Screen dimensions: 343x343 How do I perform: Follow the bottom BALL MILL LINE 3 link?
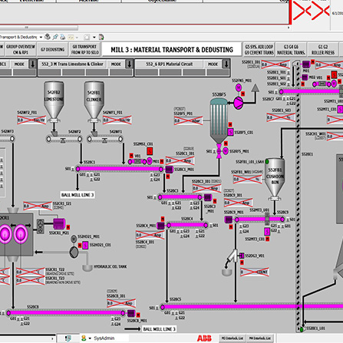click(x=160, y=329)
